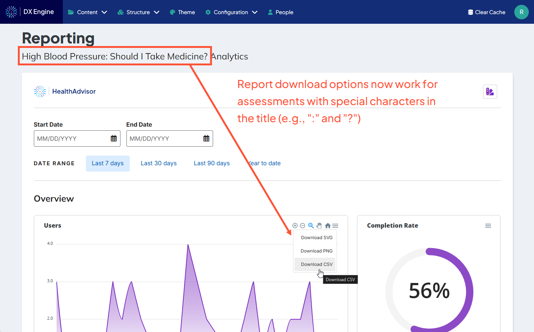534x332 pixels.
Task: Click the Completion Rate title text
Action: click(393, 225)
